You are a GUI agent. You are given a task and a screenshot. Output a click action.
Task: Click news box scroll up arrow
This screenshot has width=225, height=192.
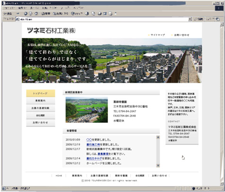click(158, 137)
